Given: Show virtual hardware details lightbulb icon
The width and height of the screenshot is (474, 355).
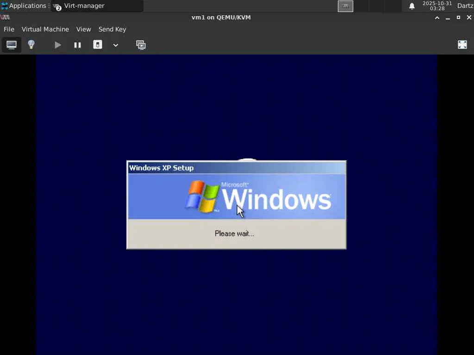Looking at the screenshot, I should click(x=31, y=45).
